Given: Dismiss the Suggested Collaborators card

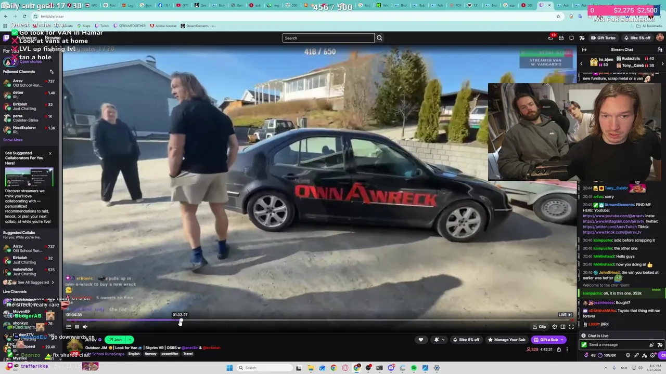Looking at the screenshot, I should 50,153.
